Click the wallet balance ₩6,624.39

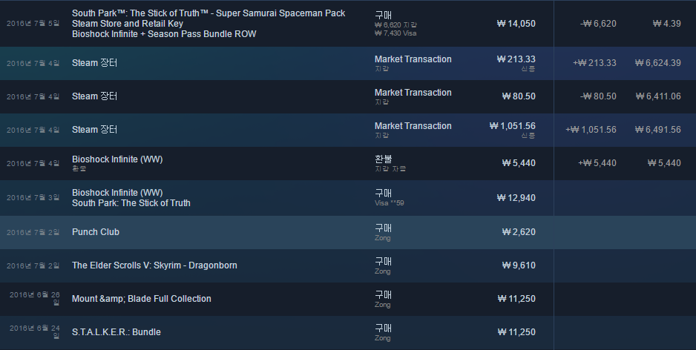coord(658,63)
